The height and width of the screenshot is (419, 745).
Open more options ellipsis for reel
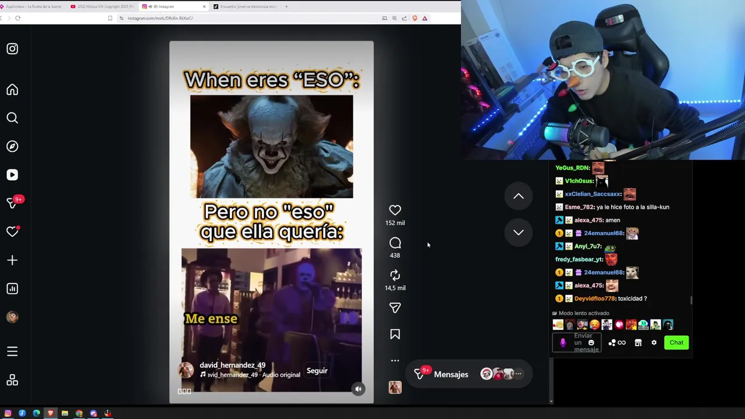[395, 361]
